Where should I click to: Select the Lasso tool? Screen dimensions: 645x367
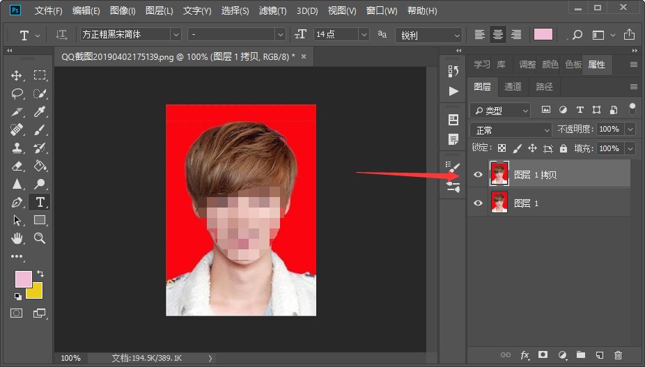pyautogui.click(x=17, y=93)
